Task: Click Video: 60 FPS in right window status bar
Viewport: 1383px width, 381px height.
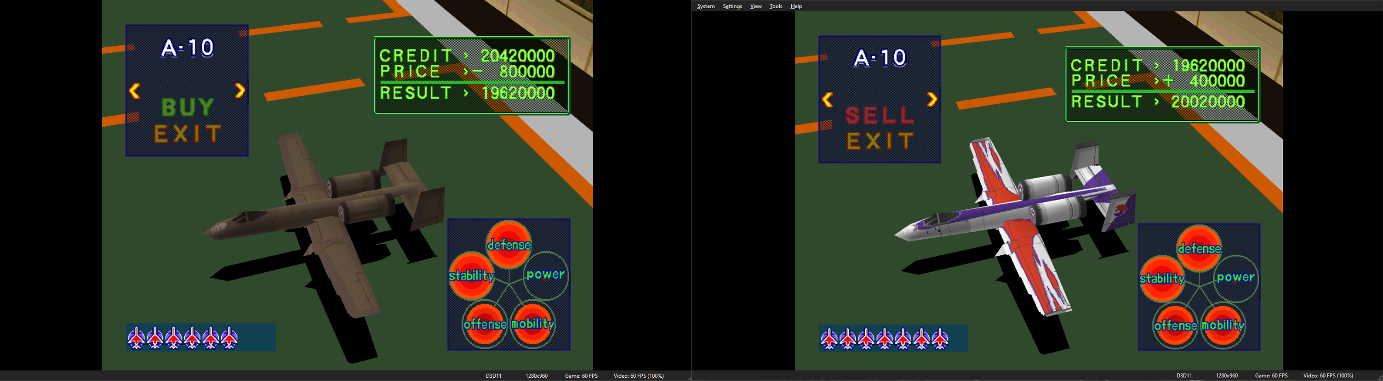Action: click(1329, 375)
